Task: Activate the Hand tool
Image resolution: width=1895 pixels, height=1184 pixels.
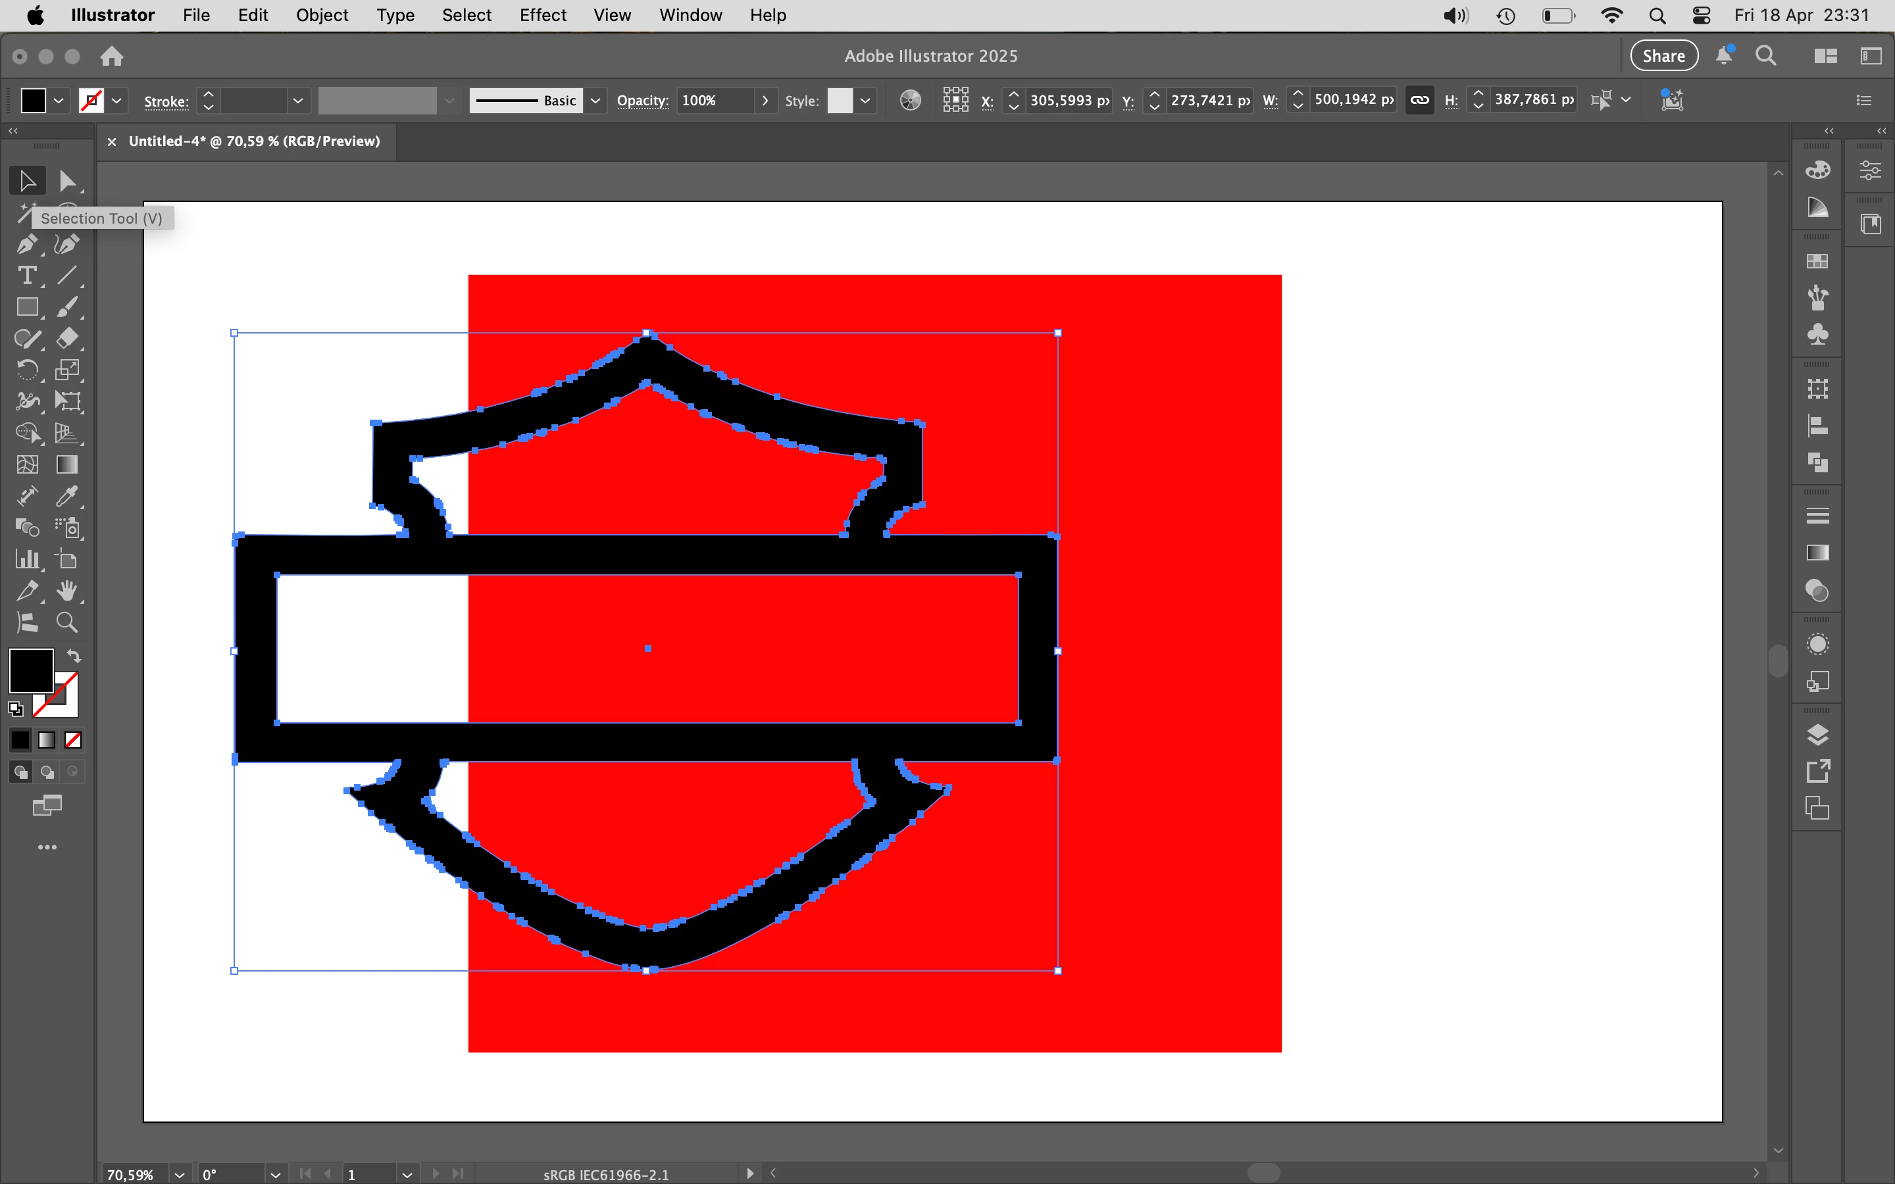Action: (67, 591)
